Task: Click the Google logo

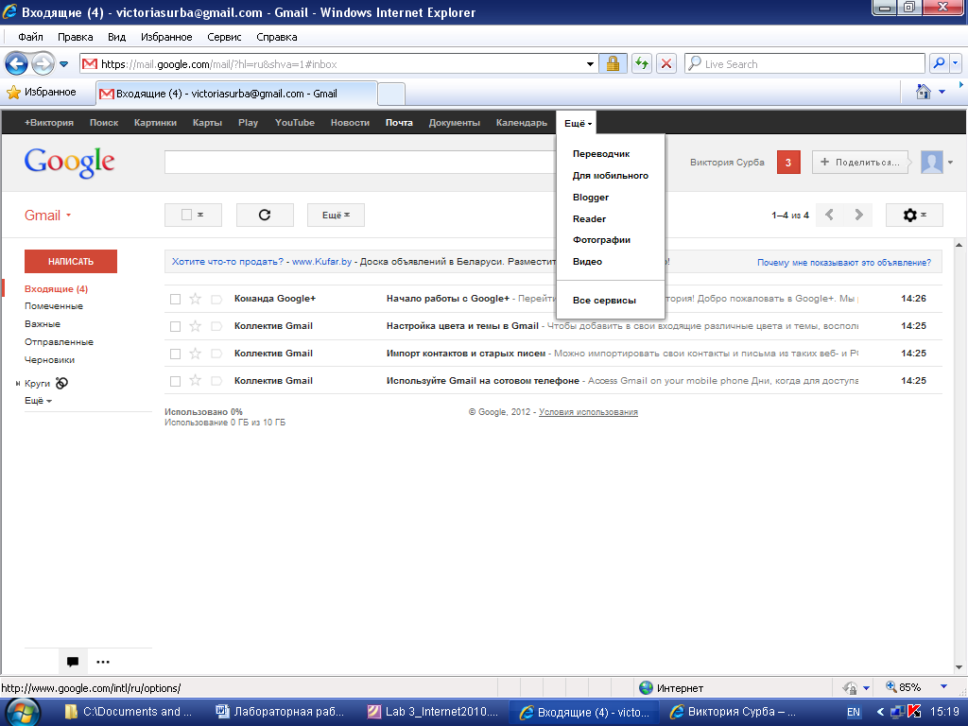Action: [69, 163]
